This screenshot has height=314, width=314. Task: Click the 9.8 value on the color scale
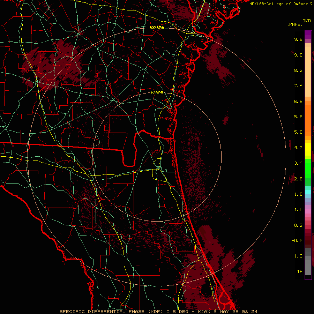(x=298, y=39)
